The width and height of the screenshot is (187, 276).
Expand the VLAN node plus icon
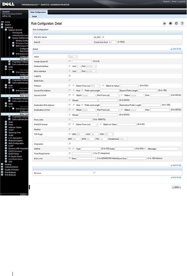(6, 135)
